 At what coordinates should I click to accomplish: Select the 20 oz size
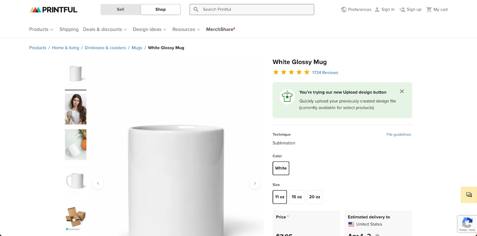315,197
